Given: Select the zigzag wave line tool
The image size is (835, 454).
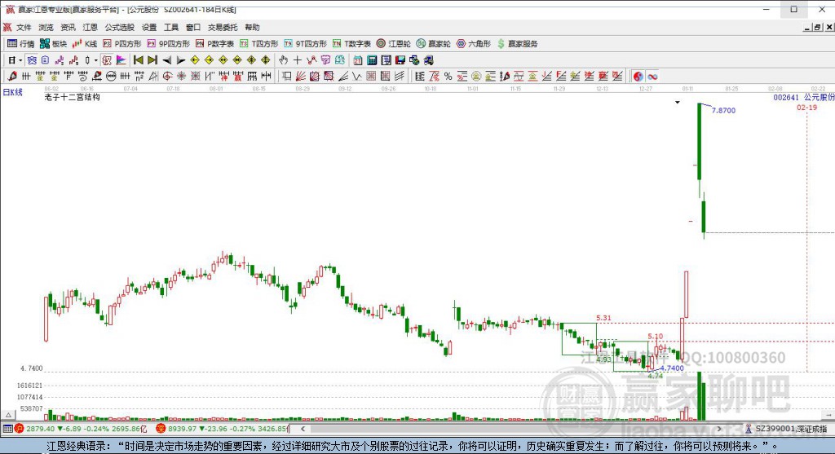Looking at the screenshot, I should pyautogui.click(x=357, y=77).
